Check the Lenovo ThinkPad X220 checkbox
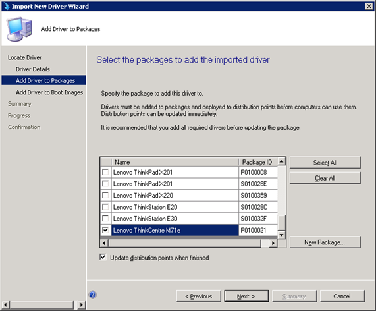This screenshot has width=376, height=311. coord(105,195)
